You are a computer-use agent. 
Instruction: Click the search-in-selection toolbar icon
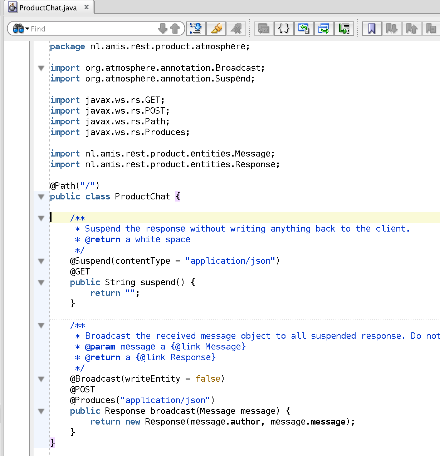click(x=196, y=29)
